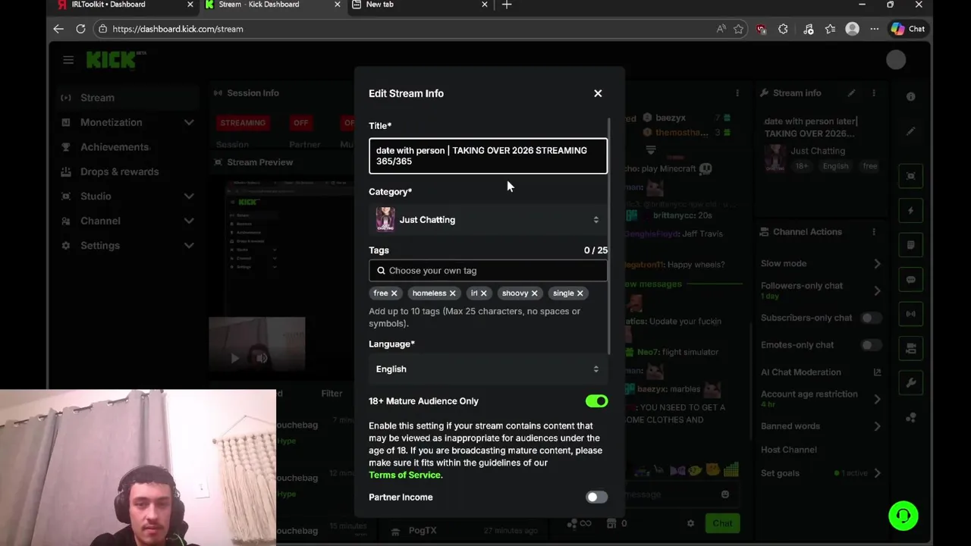Open the Copilot Chat button
Image resolution: width=971 pixels, height=546 pixels.
tap(908, 29)
